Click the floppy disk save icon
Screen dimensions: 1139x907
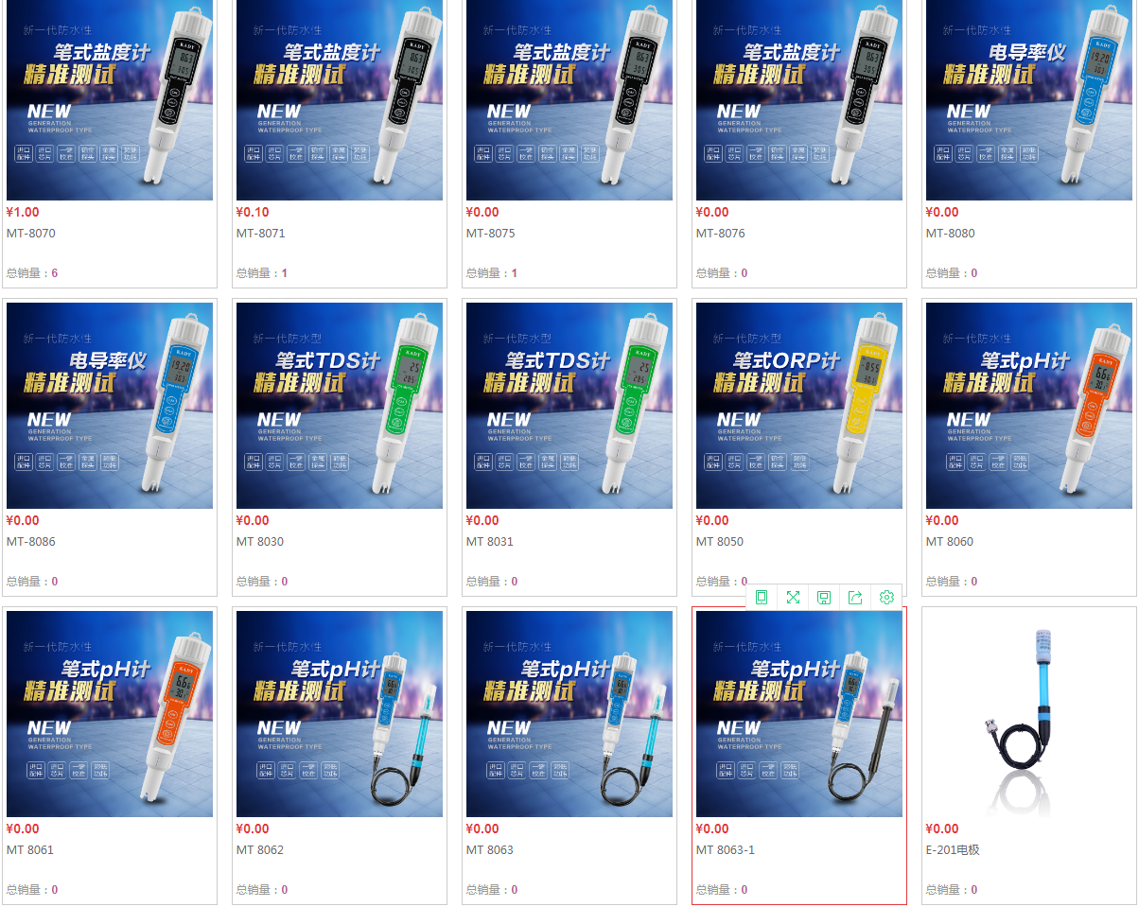[824, 597]
